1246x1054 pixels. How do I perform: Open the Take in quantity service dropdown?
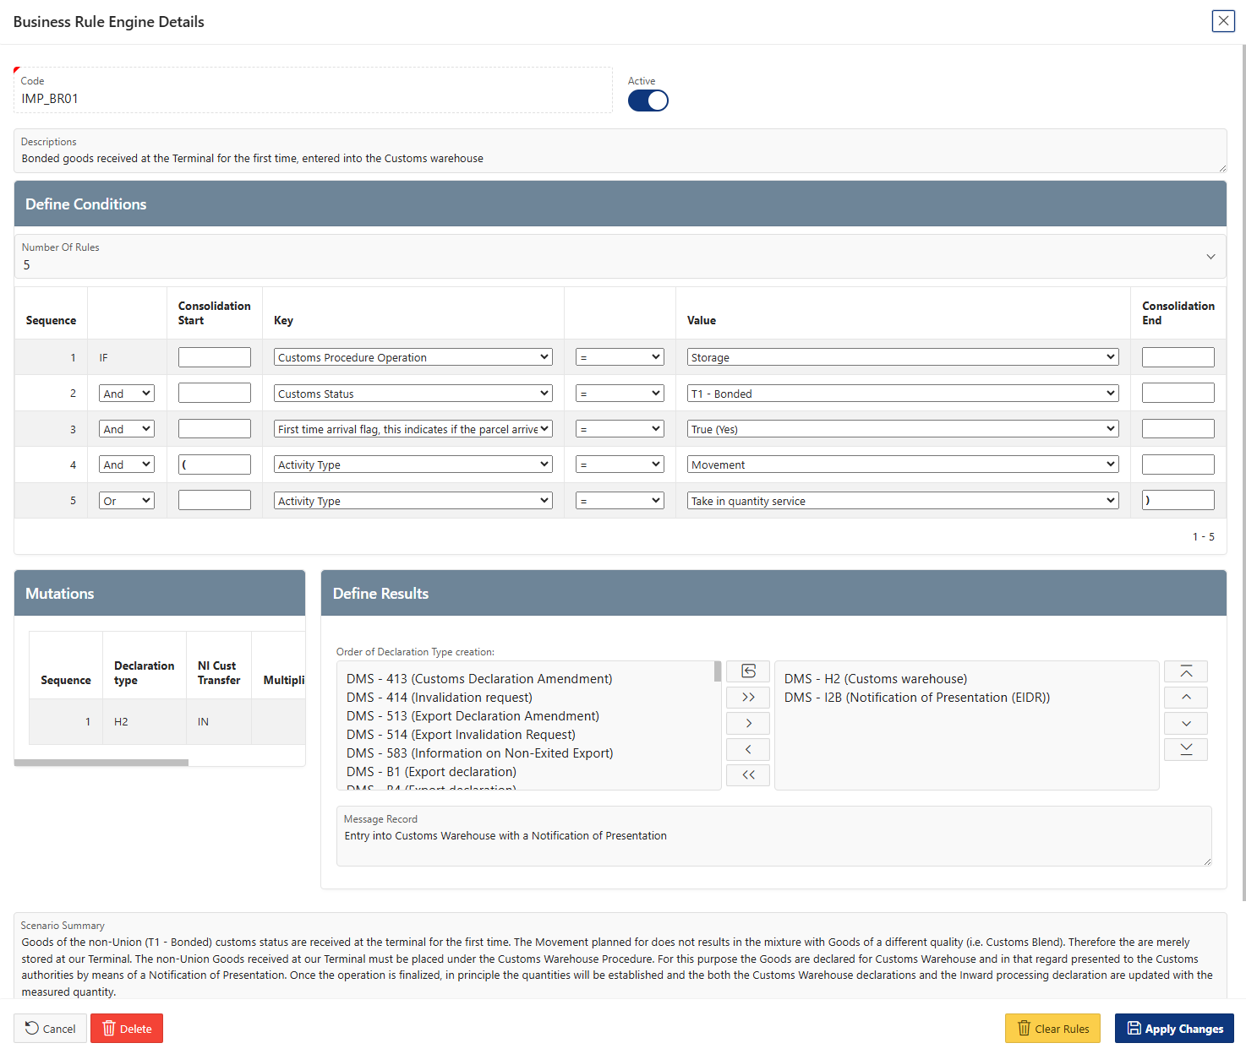903,501
